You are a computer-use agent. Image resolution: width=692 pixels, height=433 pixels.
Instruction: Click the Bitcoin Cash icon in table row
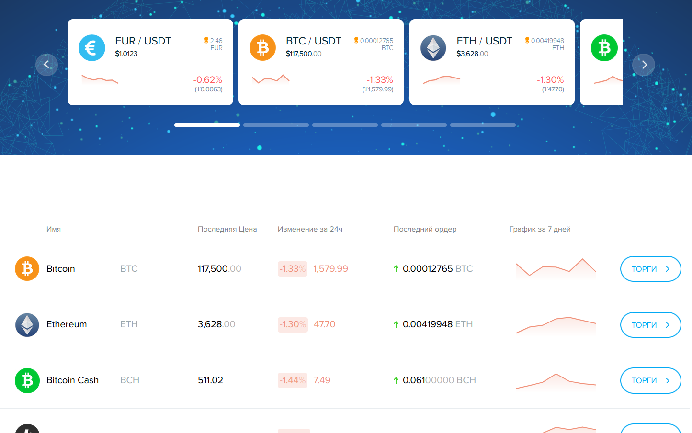tap(27, 380)
